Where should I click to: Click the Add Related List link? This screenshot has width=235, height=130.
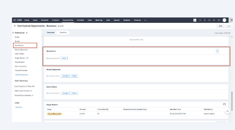[21, 75]
